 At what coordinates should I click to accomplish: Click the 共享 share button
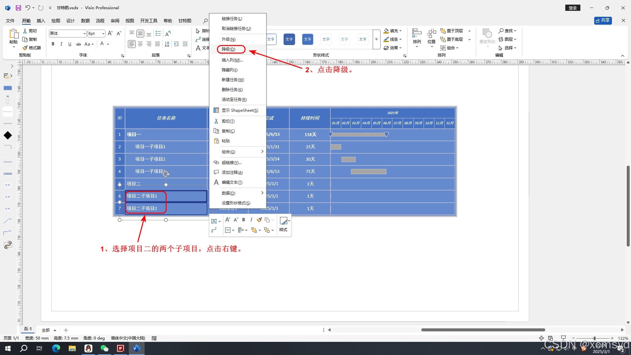coord(603,20)
